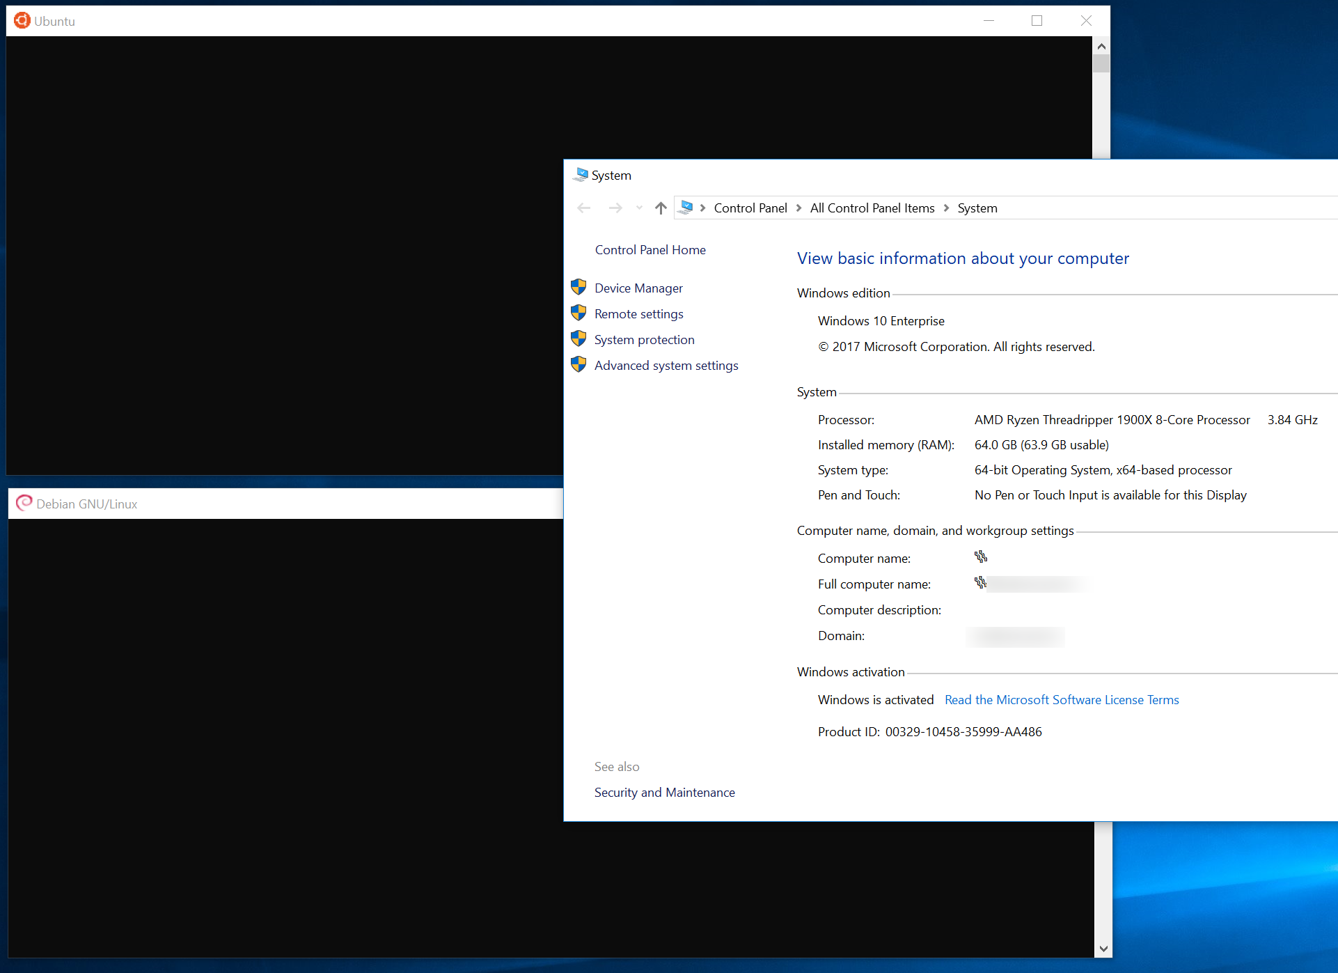
Task: Open Remote settings via its shield icon
Action: click(579, 313)
